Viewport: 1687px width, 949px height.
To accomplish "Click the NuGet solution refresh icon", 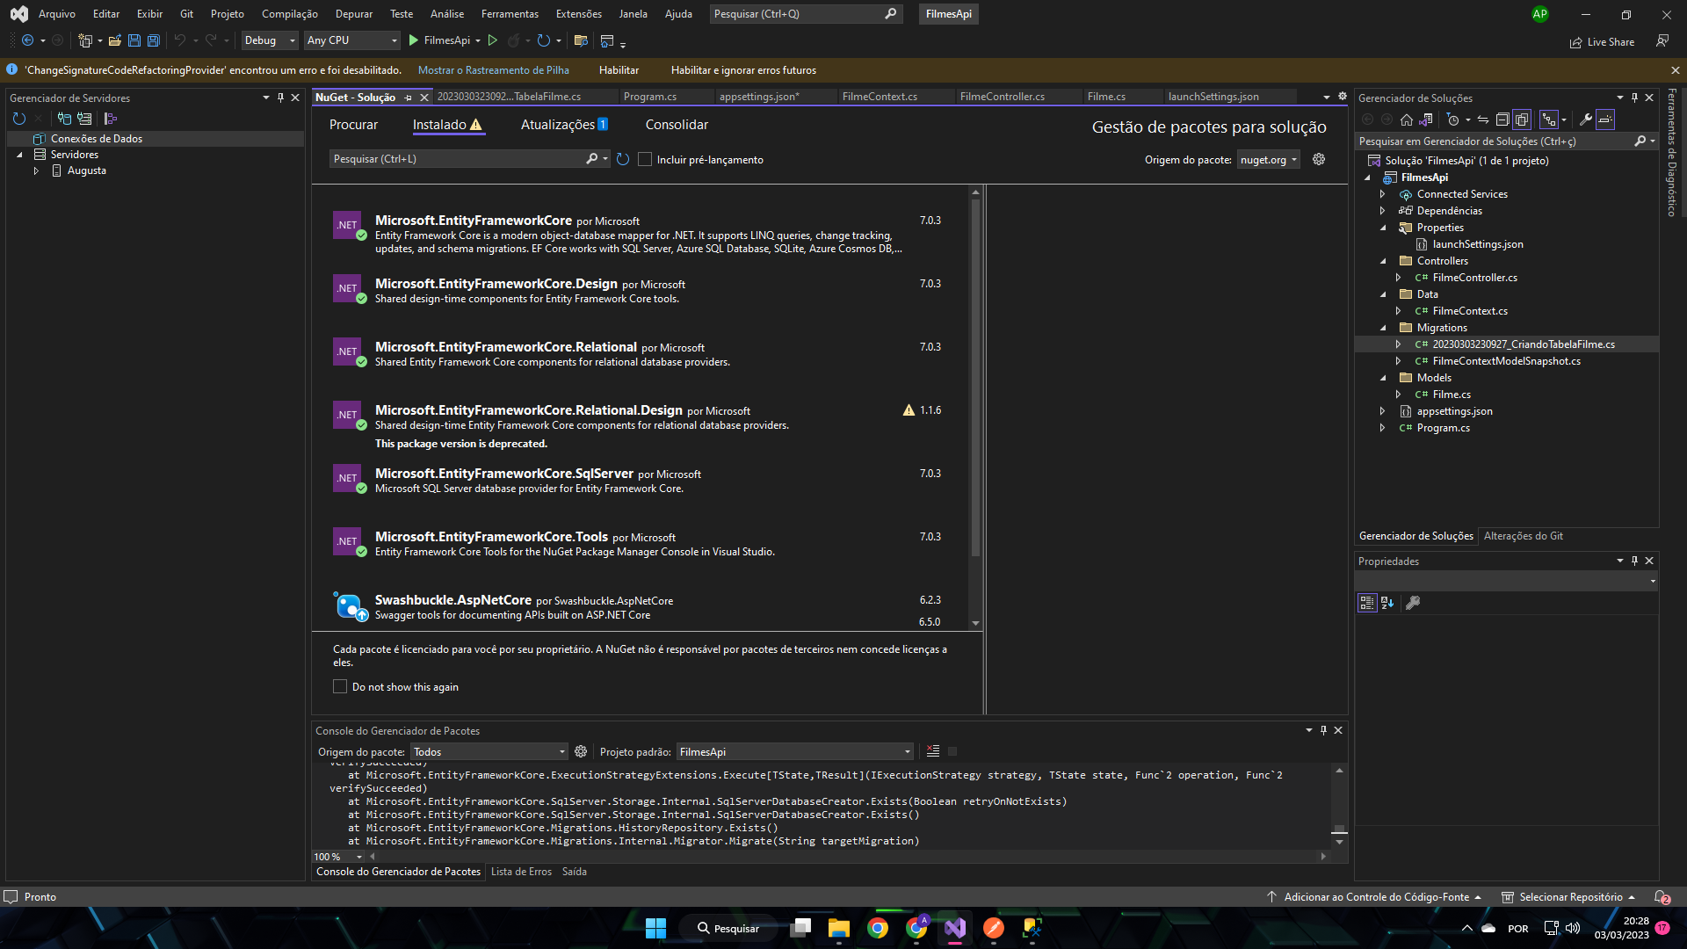I will point(623,159).
